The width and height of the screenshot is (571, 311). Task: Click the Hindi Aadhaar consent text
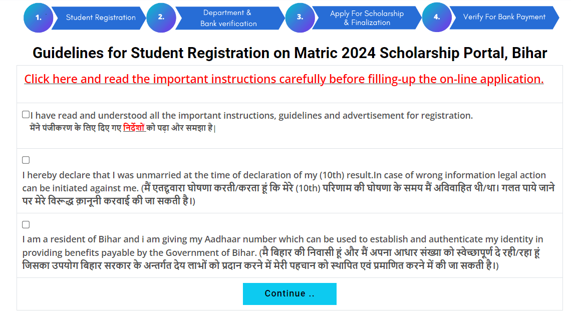260,265
